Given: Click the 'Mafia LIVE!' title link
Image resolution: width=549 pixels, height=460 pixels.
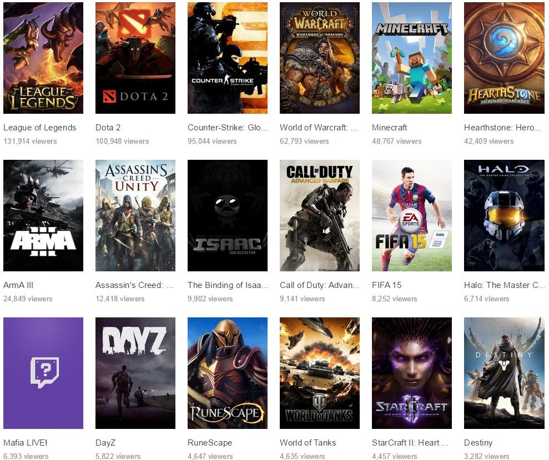Looking at the screenshot, I should (25, 443).
